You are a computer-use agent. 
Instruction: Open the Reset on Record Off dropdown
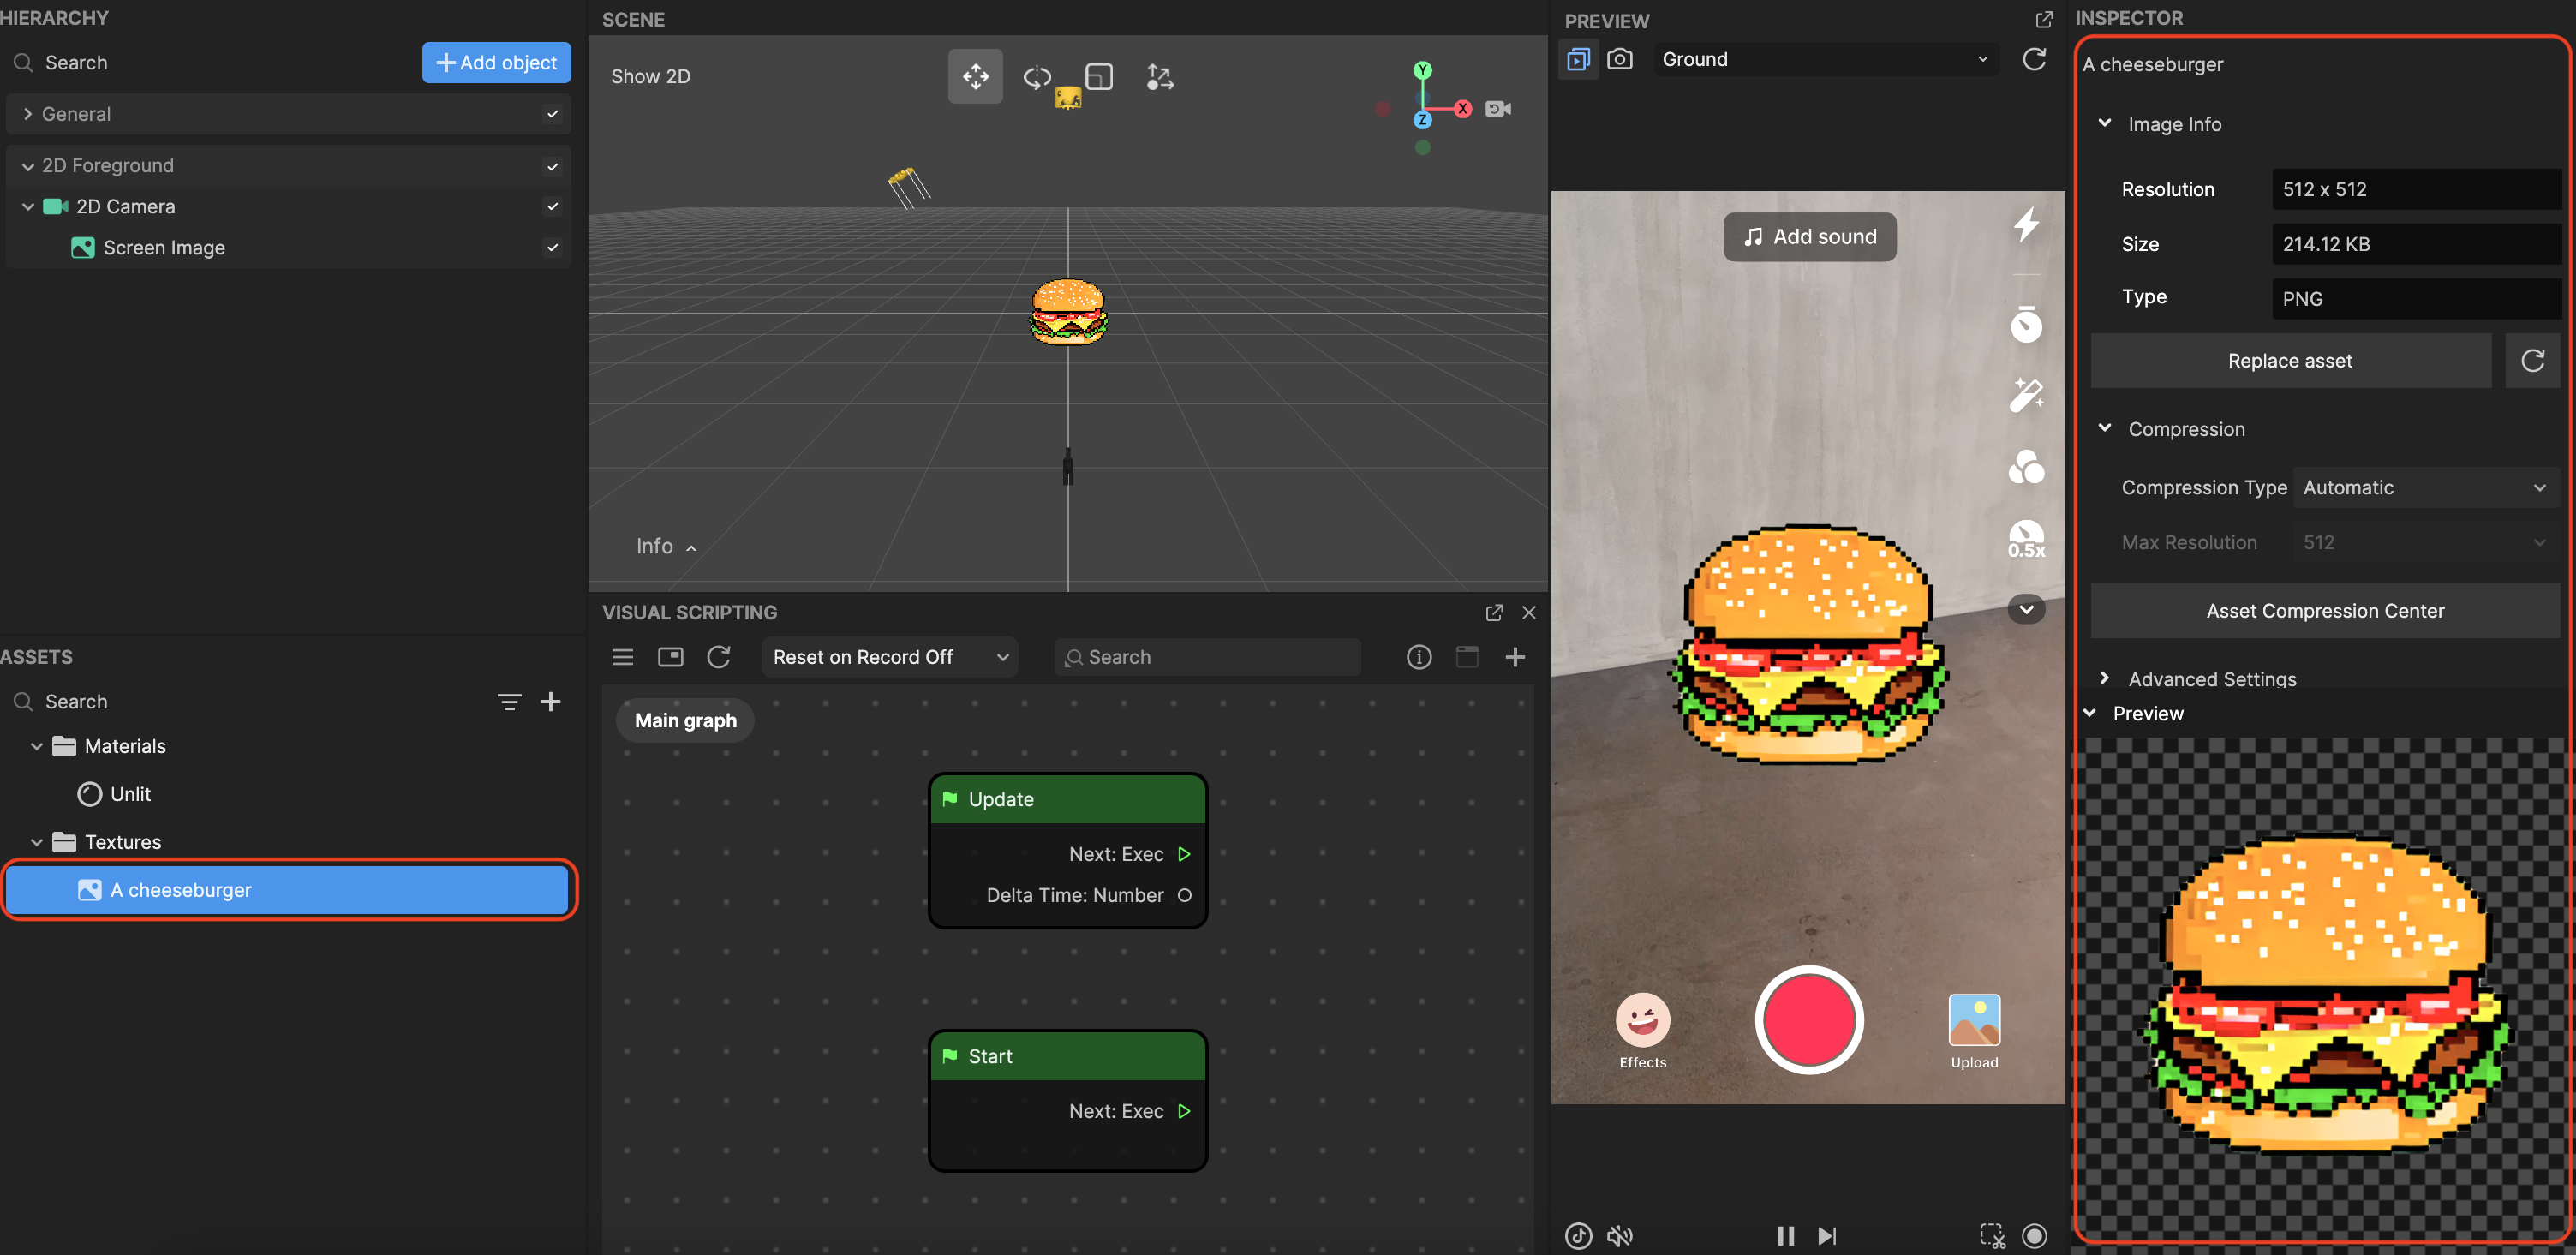pos(889,657)
